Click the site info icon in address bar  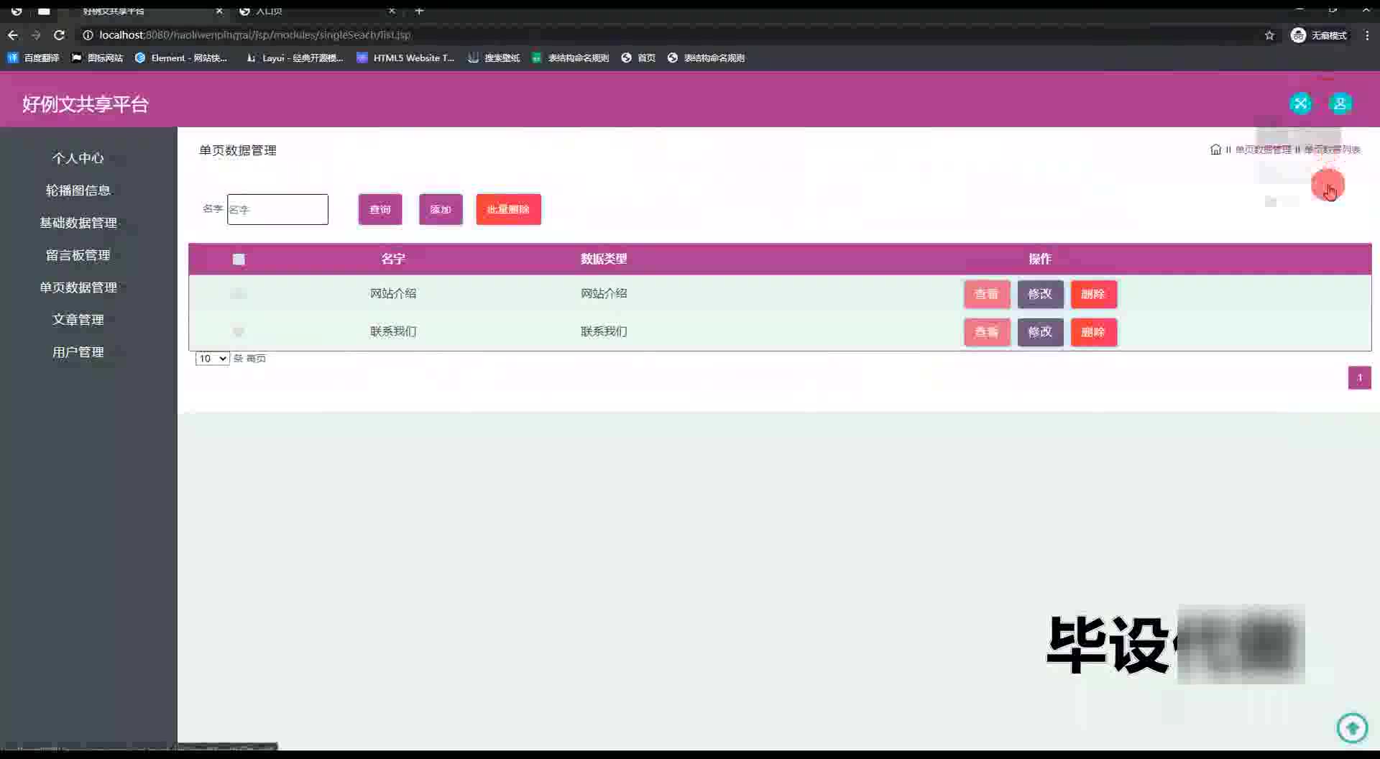[88, 34]
